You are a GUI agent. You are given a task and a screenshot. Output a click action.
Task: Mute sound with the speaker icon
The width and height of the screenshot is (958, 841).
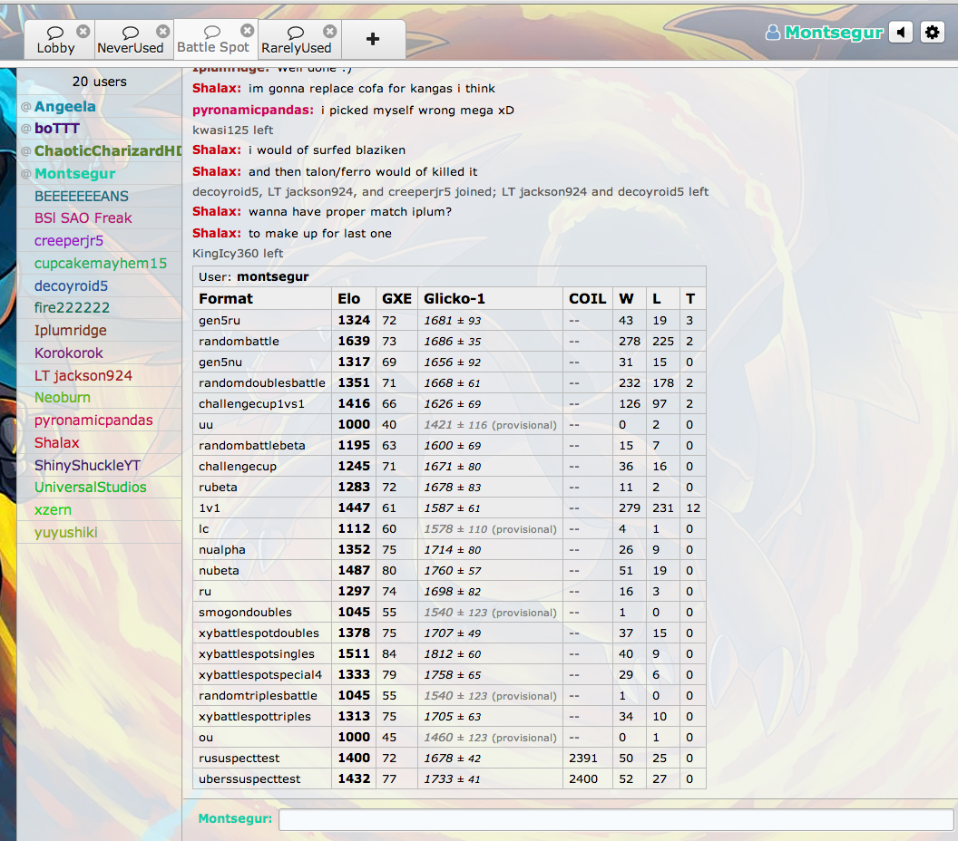click(901, 33)
